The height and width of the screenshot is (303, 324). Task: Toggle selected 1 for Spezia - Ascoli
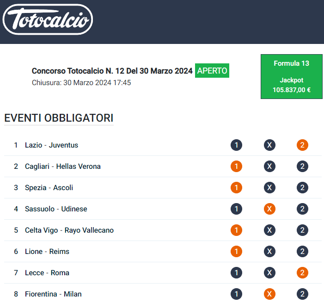[236, 188]
